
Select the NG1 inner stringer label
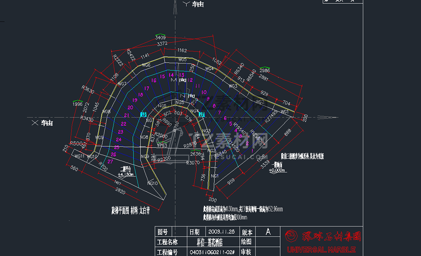point(215,176)
